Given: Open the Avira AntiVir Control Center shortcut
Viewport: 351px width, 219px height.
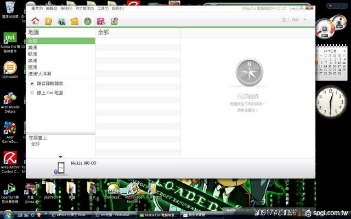Looking at the screenshot, I should point(10,162).
